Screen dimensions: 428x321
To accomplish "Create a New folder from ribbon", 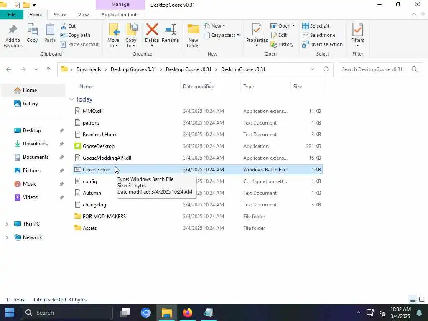I will coord(193,36).
